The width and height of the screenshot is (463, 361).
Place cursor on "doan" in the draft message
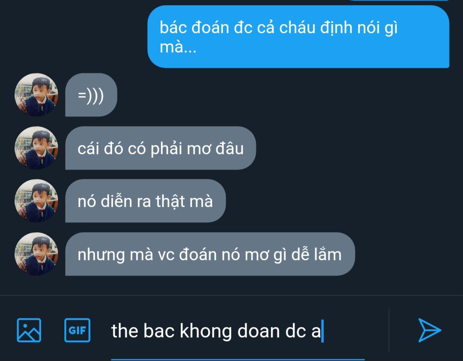[x=259, y=331]
